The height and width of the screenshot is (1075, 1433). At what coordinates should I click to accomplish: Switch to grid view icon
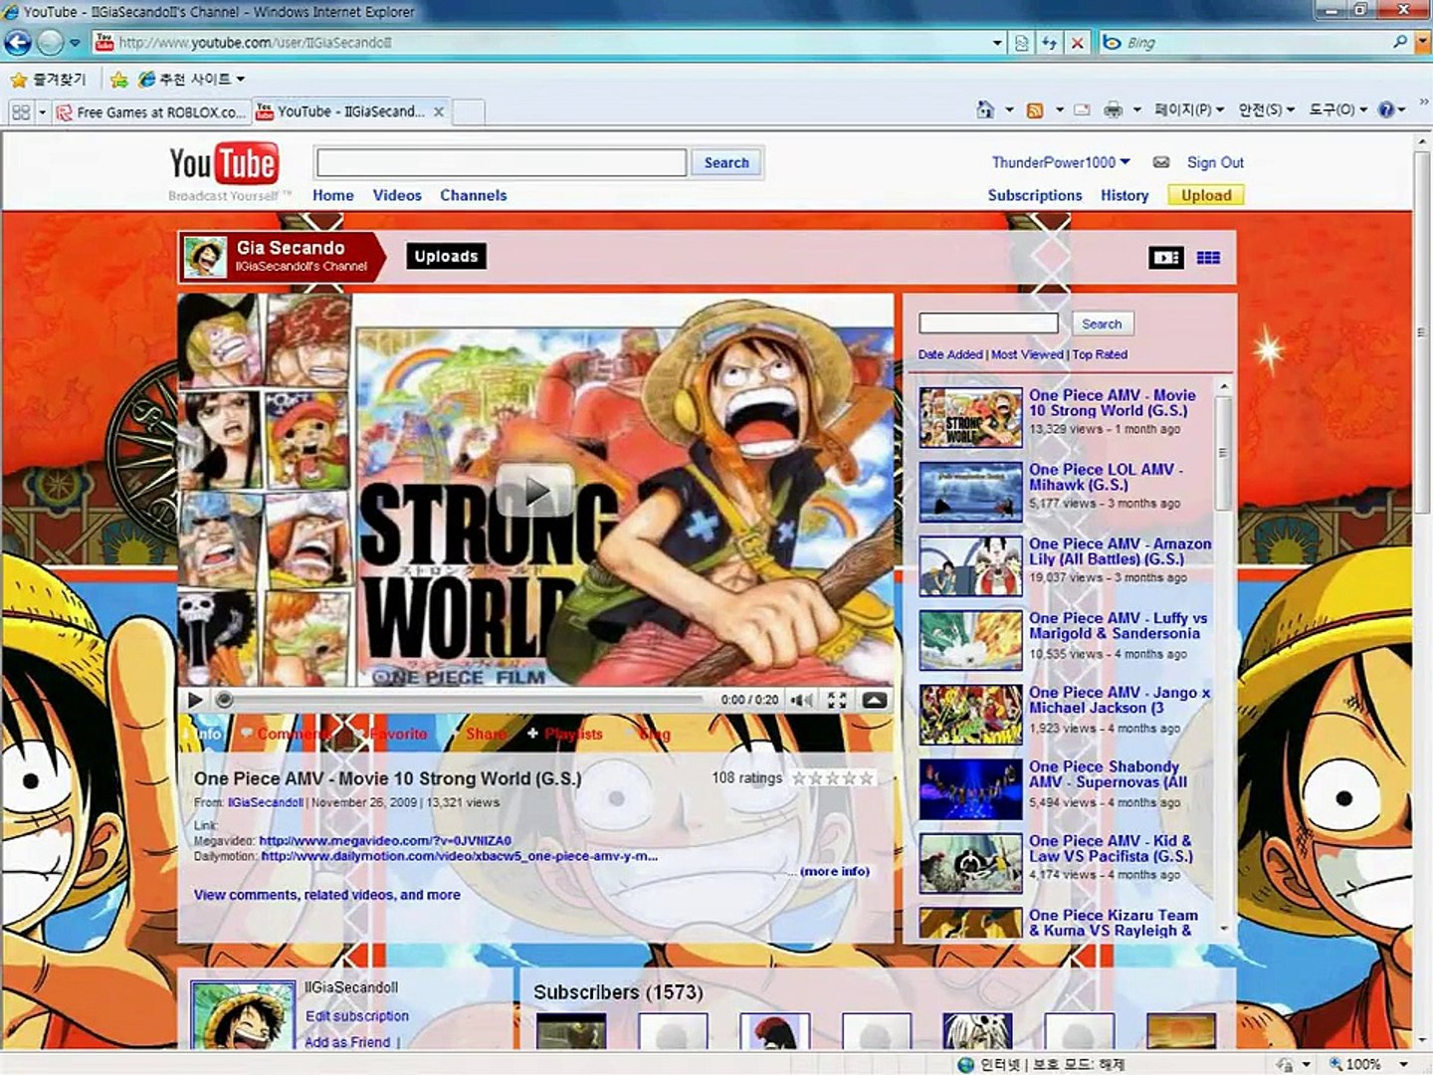point(1208,258)
